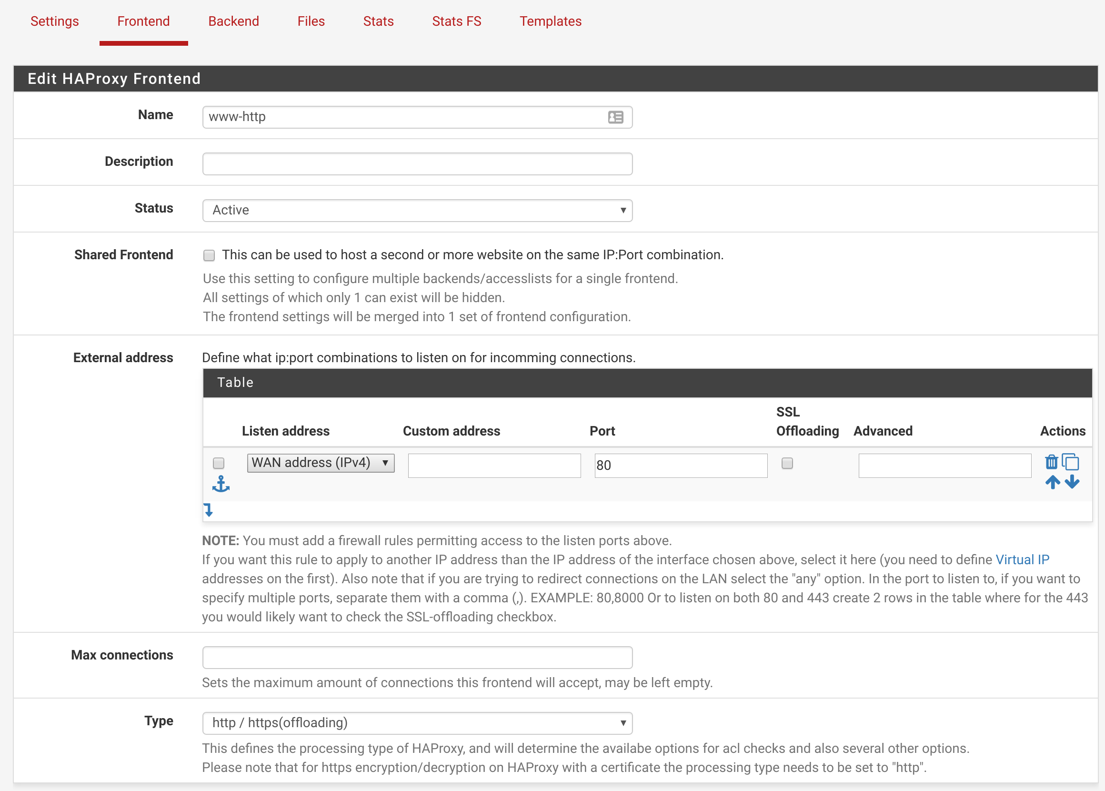The image size is (1105, 791).
Task: Focus the Max connections input box
Action: [417, 658]
